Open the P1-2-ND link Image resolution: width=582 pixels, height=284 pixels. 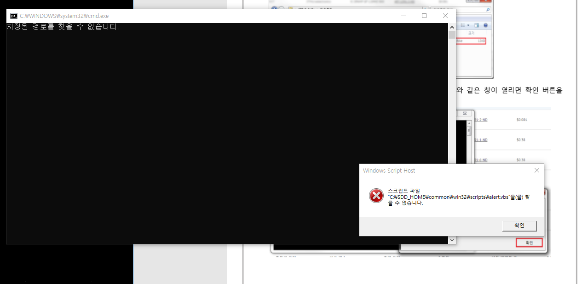pyautogui.click(x=481, y=120)
